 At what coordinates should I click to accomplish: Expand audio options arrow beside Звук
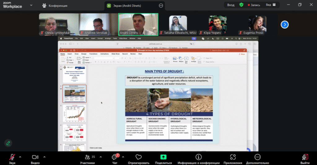(x=20, y=157)
